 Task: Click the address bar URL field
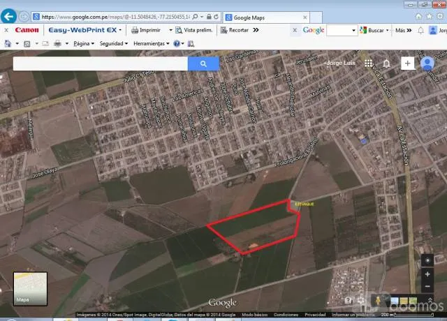click(x=115, y=17)
